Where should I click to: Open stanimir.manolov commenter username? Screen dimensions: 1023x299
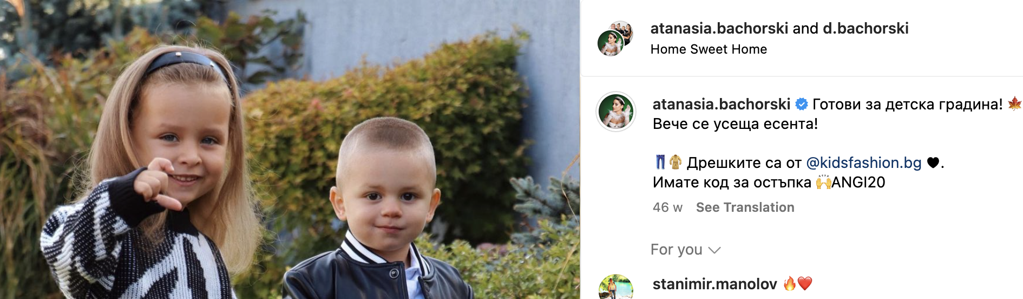click(715, 284)
